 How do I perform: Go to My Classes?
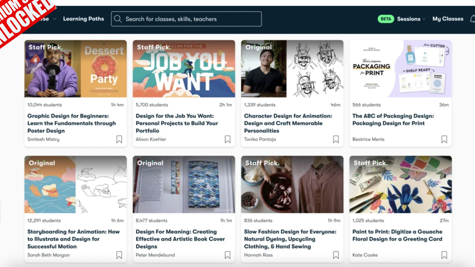click(448, 19)
